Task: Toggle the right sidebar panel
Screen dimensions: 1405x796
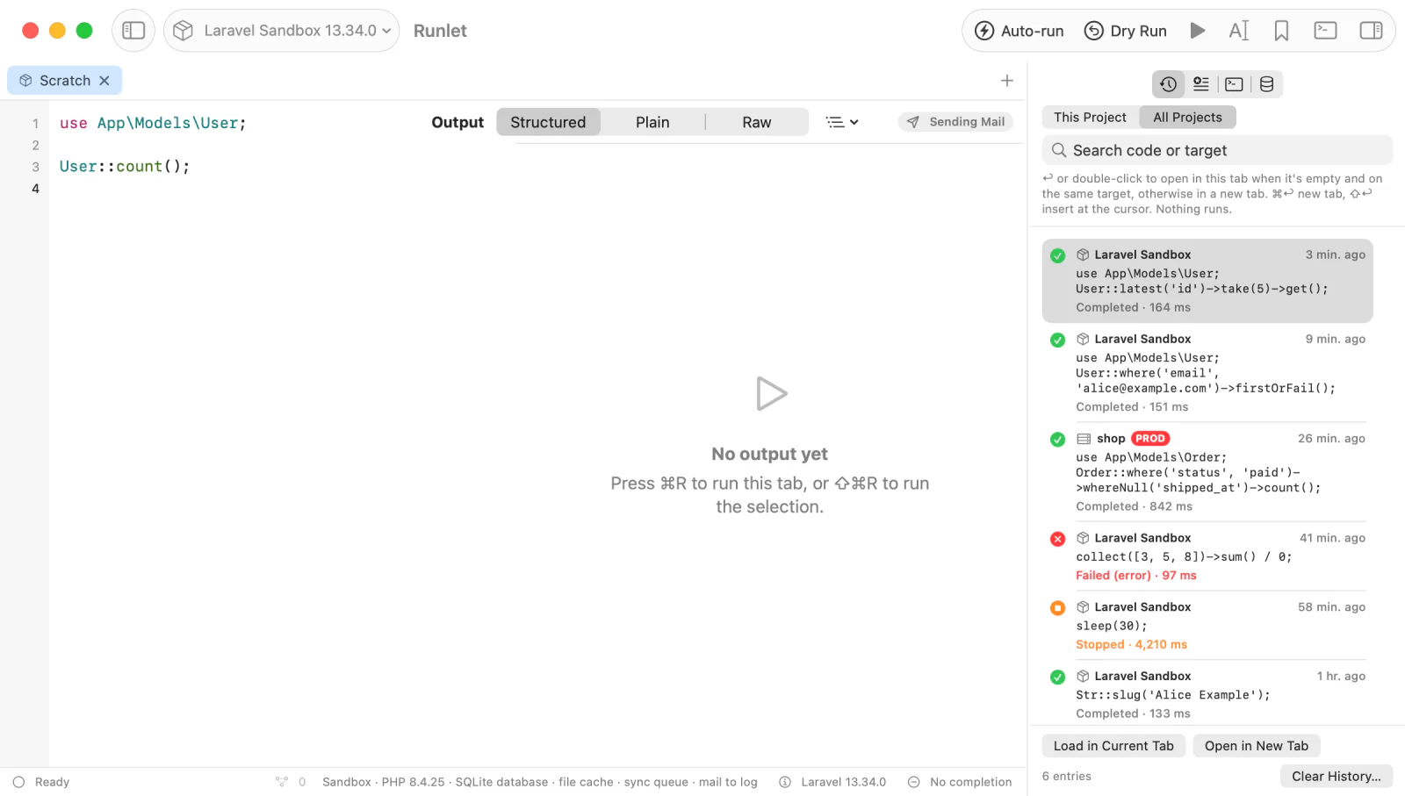Action: (x=1371, y=31)
